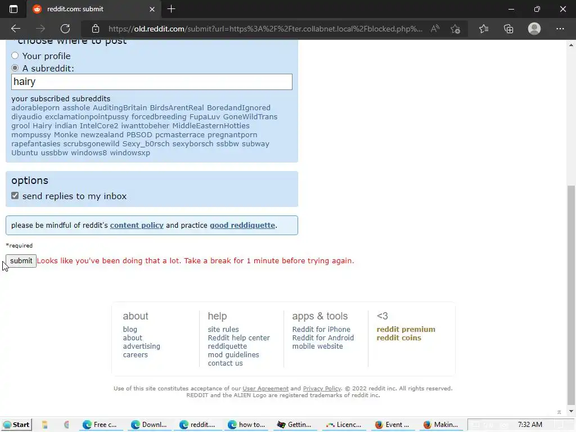The width and height of the screenshot is (576, 432).
Task: Open the tab actions menu icon
Action: (13, 9)
